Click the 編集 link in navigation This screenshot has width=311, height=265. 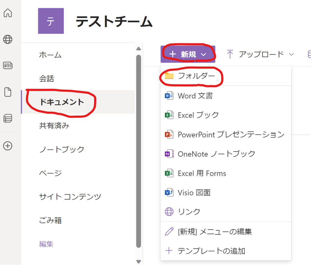pyautogui.click(x=46, y=244)
